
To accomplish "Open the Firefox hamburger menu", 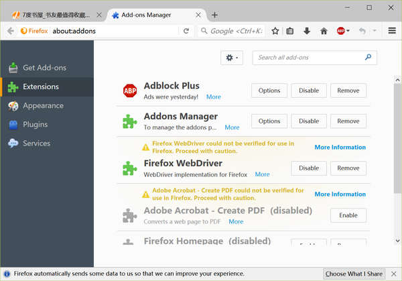I will coord(392,31).
